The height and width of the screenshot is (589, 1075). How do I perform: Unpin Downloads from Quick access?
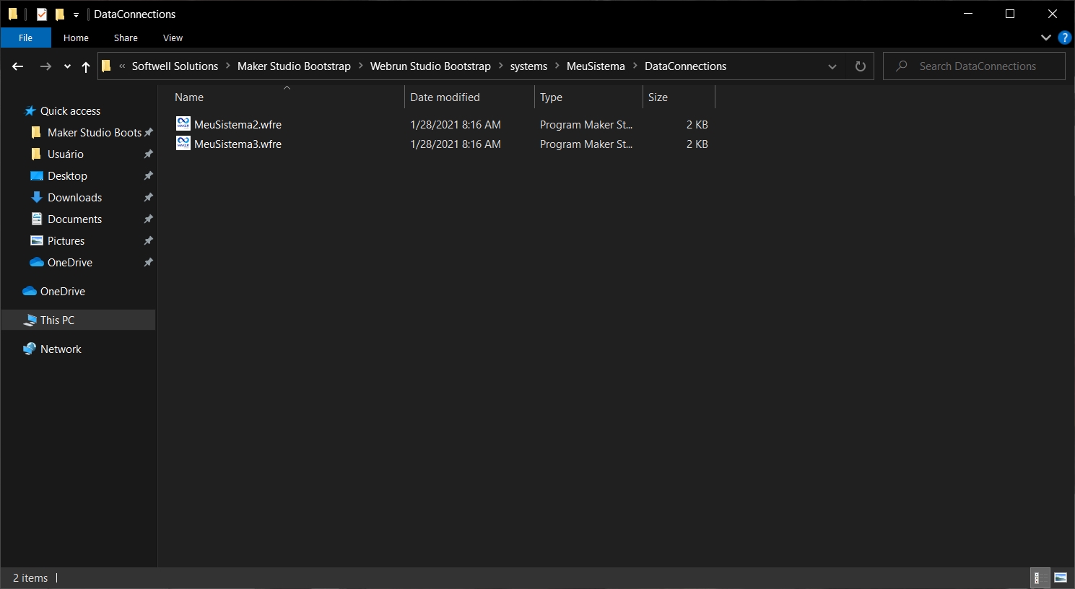pos(148,197)
